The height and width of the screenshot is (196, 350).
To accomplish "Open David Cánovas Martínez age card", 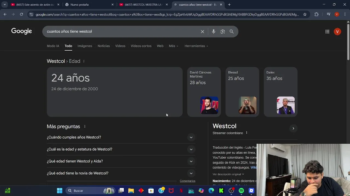I will [204, 92].
